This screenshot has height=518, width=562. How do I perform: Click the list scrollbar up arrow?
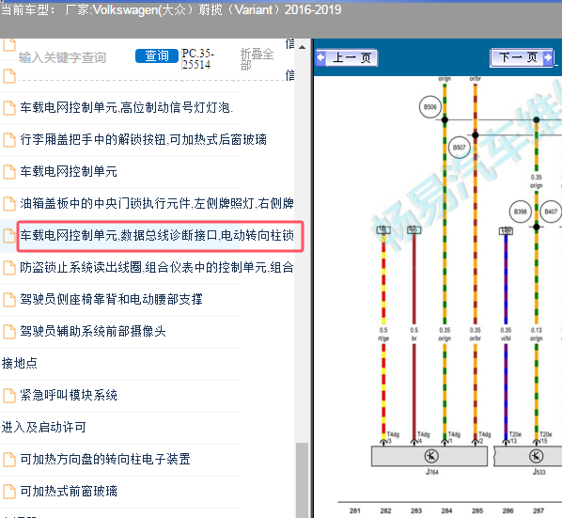click(303, 47)
